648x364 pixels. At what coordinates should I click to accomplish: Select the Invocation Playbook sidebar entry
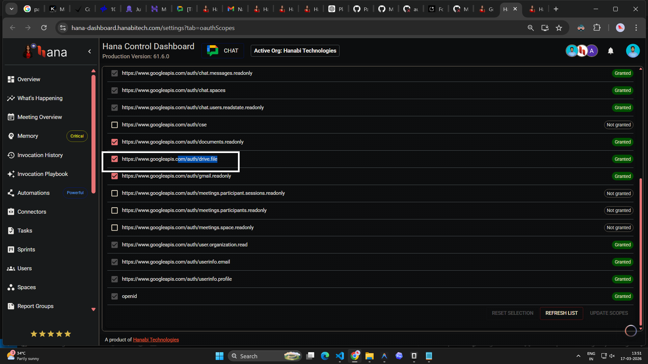(43, 174)
